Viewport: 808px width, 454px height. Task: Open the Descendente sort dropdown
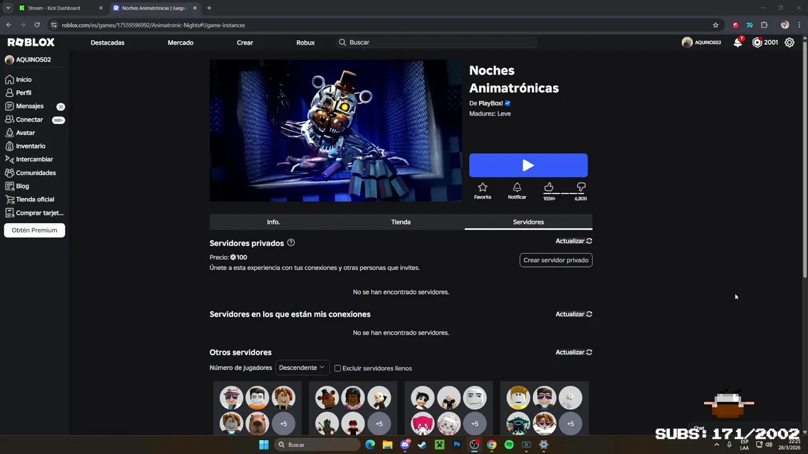301,368
